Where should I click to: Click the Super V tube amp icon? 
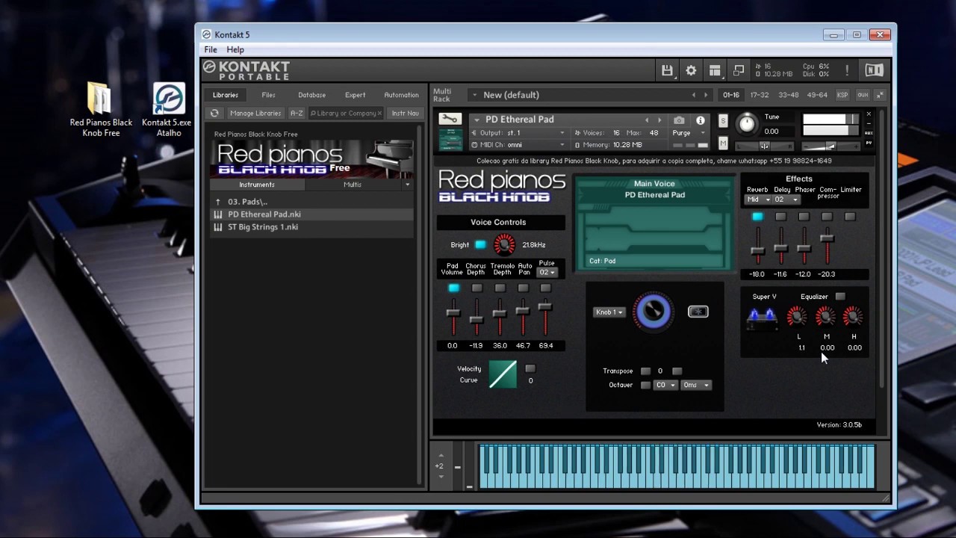762,318
